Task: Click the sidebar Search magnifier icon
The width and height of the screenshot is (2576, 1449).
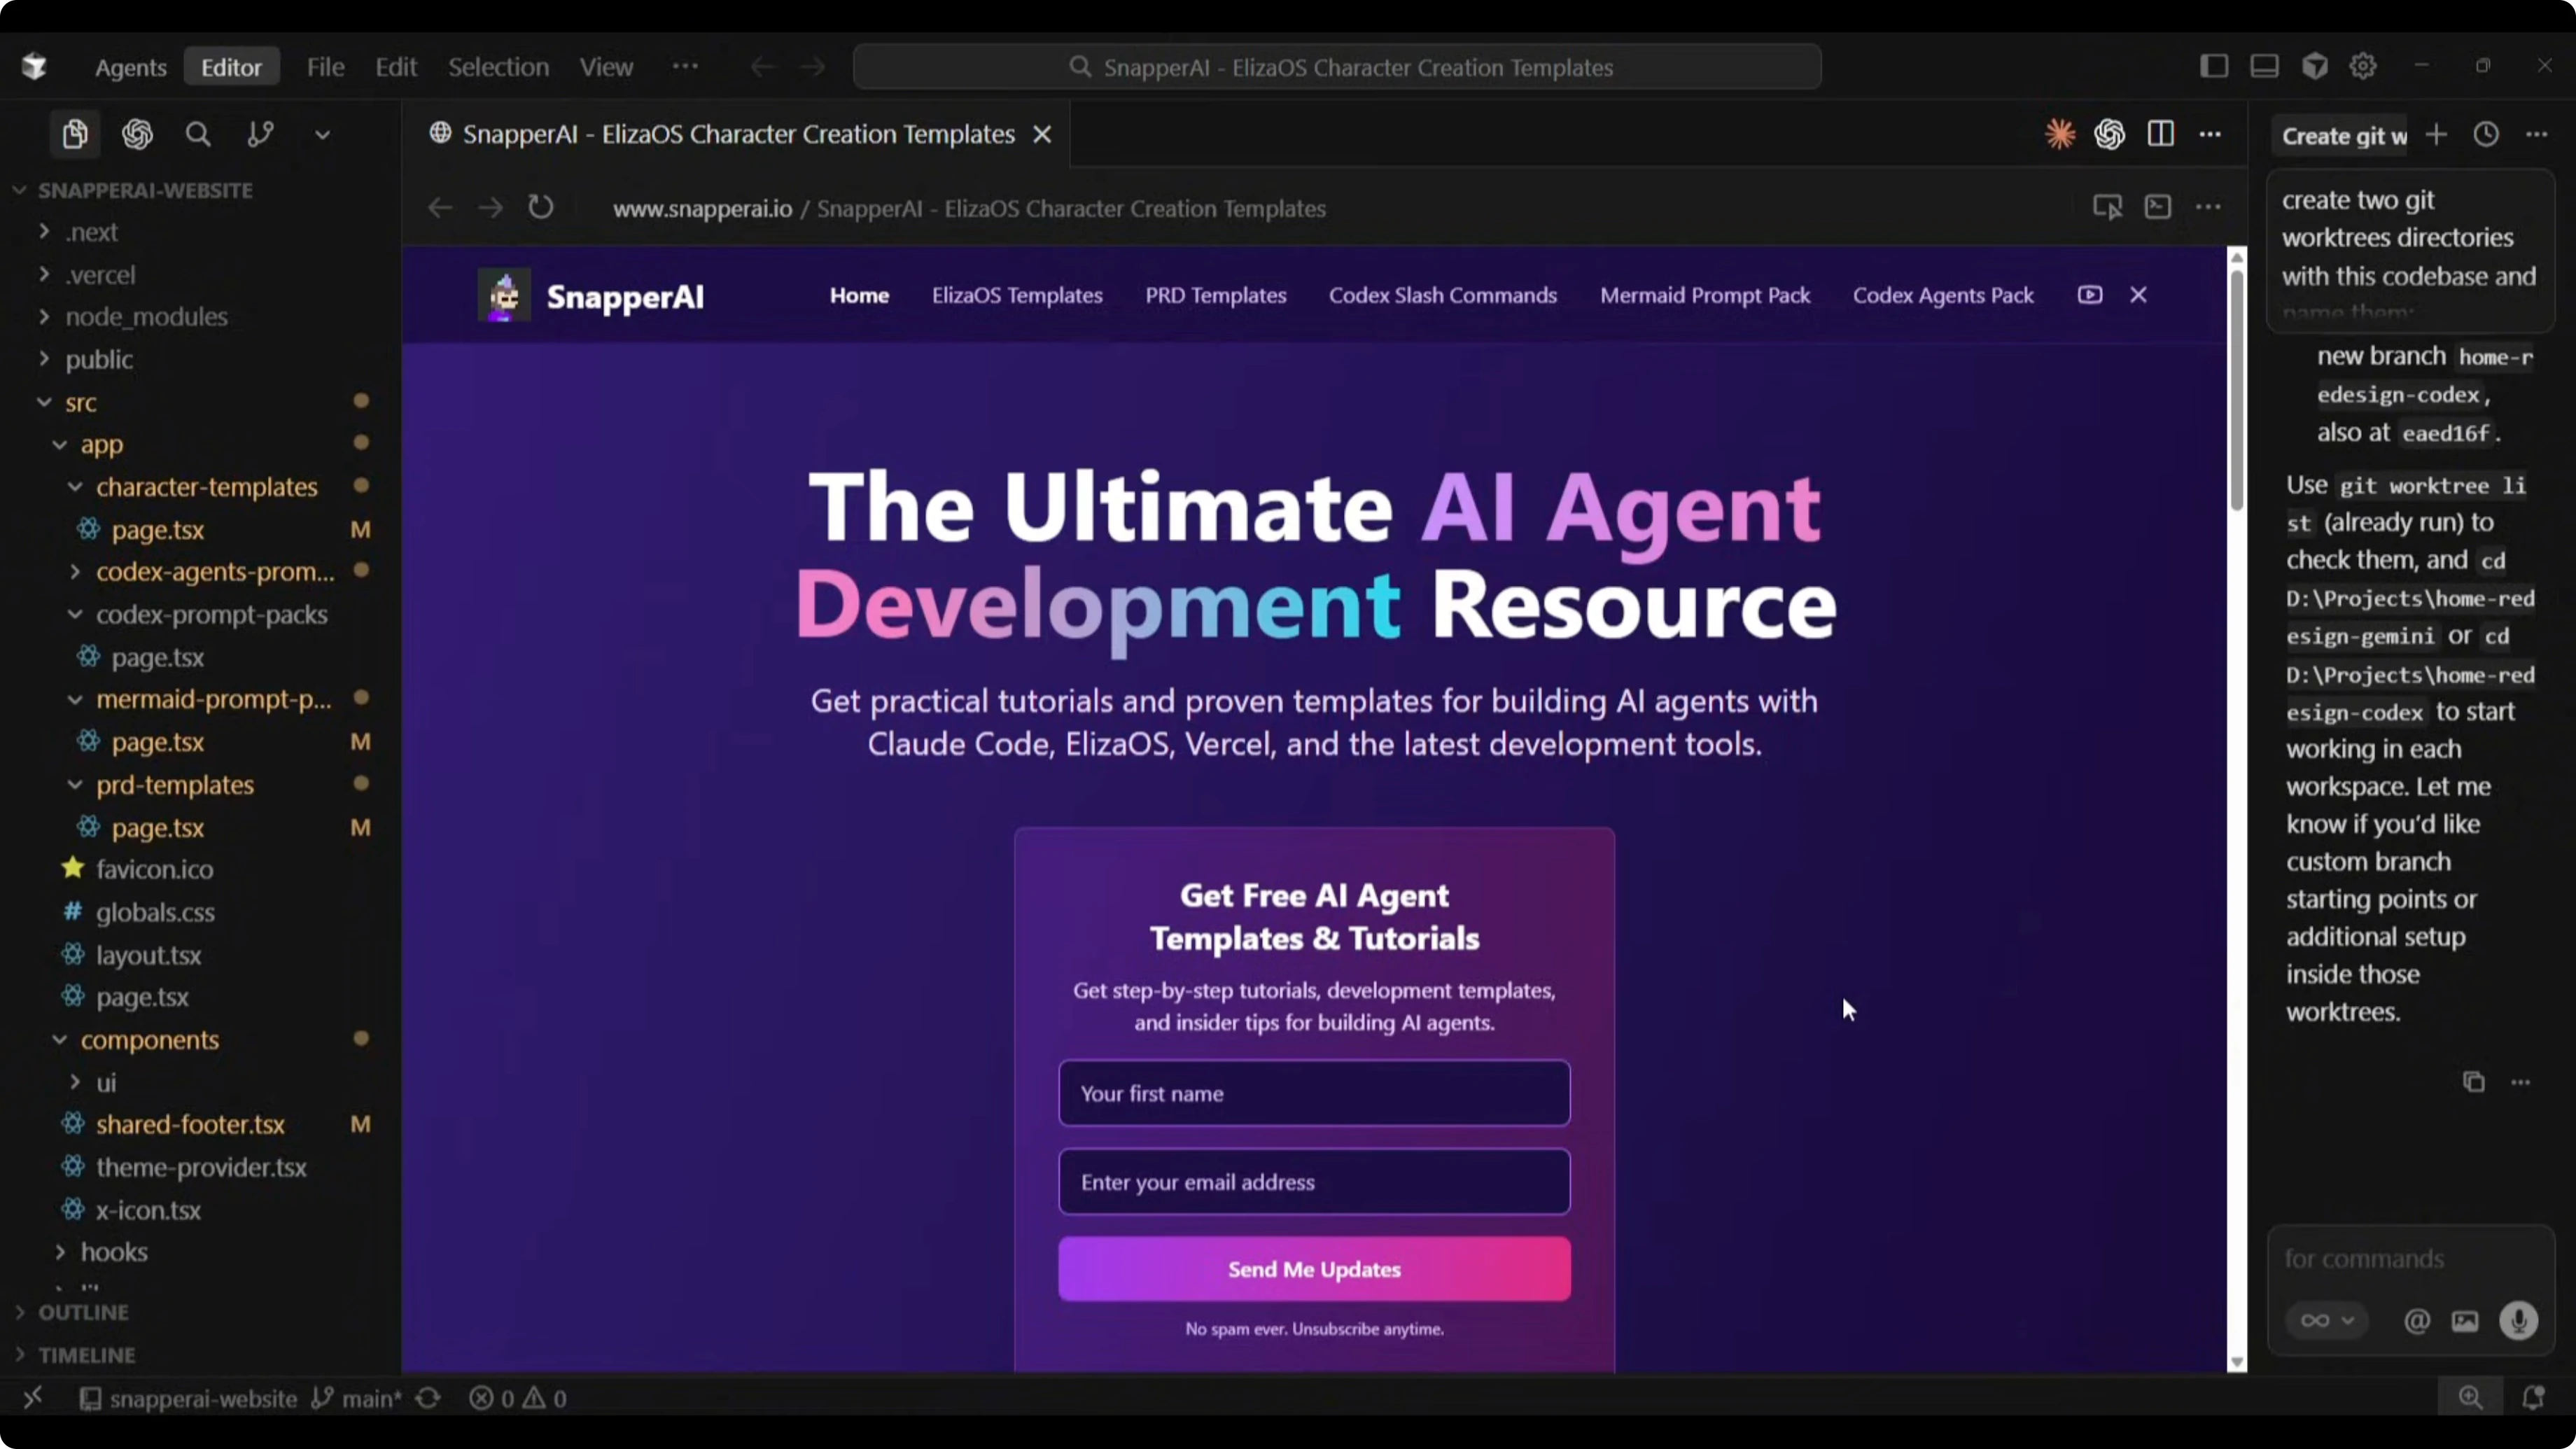Action: pyautogui.click(x=198, y=134)
